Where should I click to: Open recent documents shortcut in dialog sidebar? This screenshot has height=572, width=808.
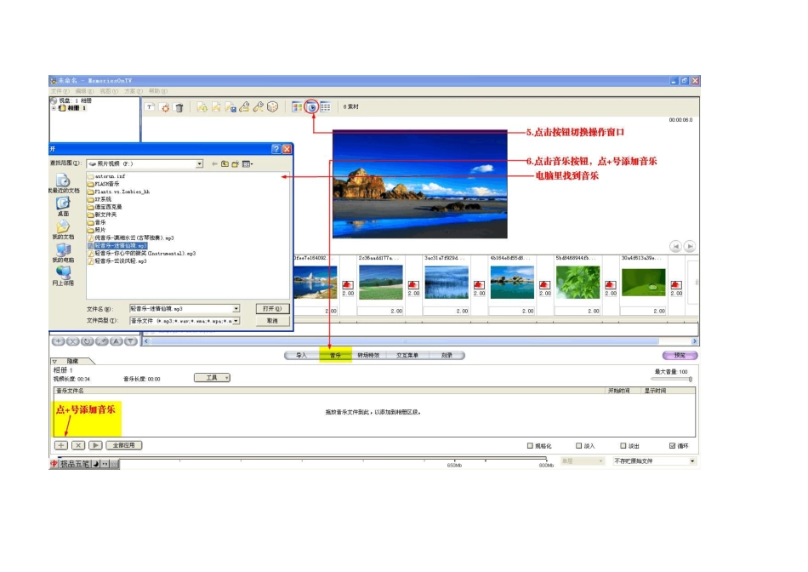tap(63, 183)
